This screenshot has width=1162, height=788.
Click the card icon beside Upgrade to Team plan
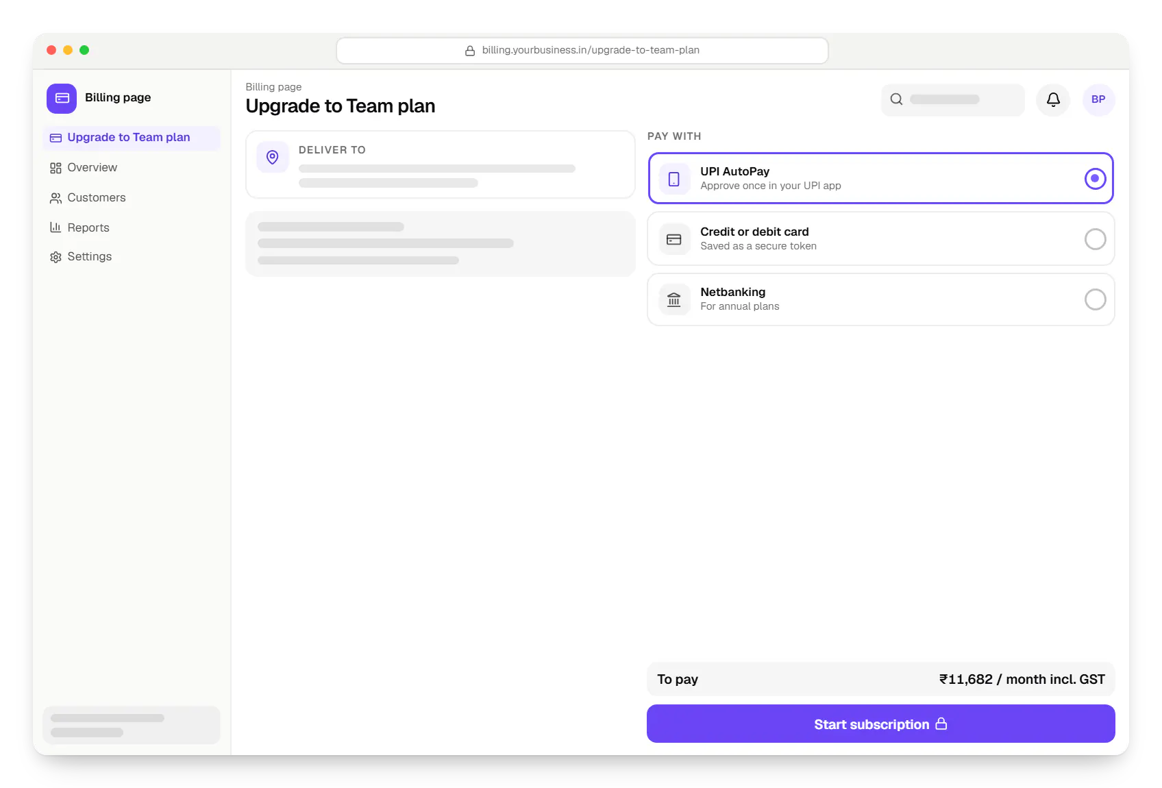tap(55, 138)
